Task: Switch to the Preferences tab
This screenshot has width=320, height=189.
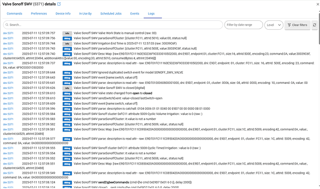Action: (39, 13)
